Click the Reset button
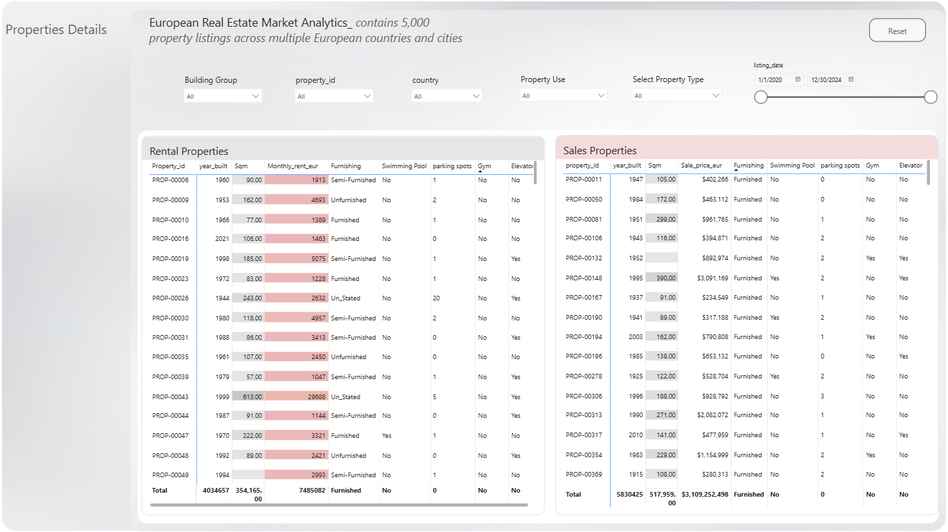This screenshot has height=532, width=948. click(x=897, y=31)
